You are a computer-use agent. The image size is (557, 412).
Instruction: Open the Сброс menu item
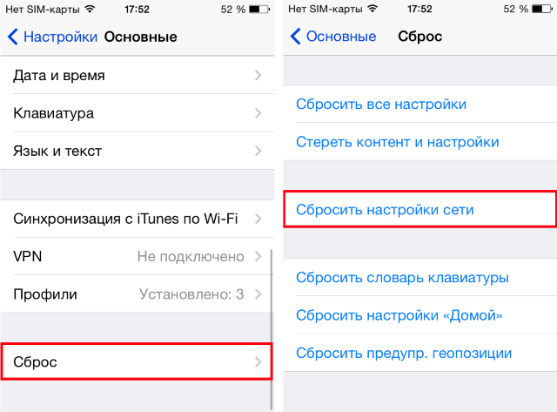(x=137, y=361)
